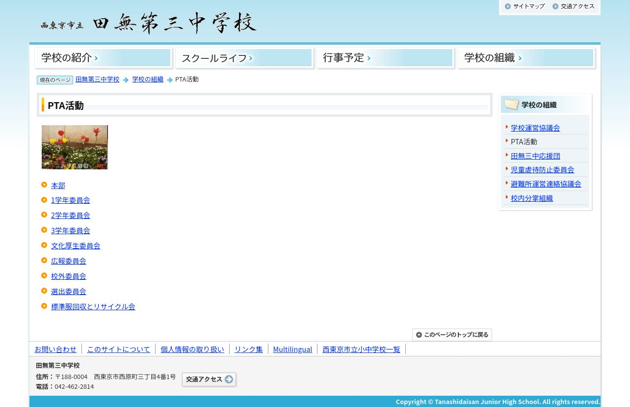The image size is (630, 407).
Task: Open the Multilingual footer link
Action: tap(292, 349)
